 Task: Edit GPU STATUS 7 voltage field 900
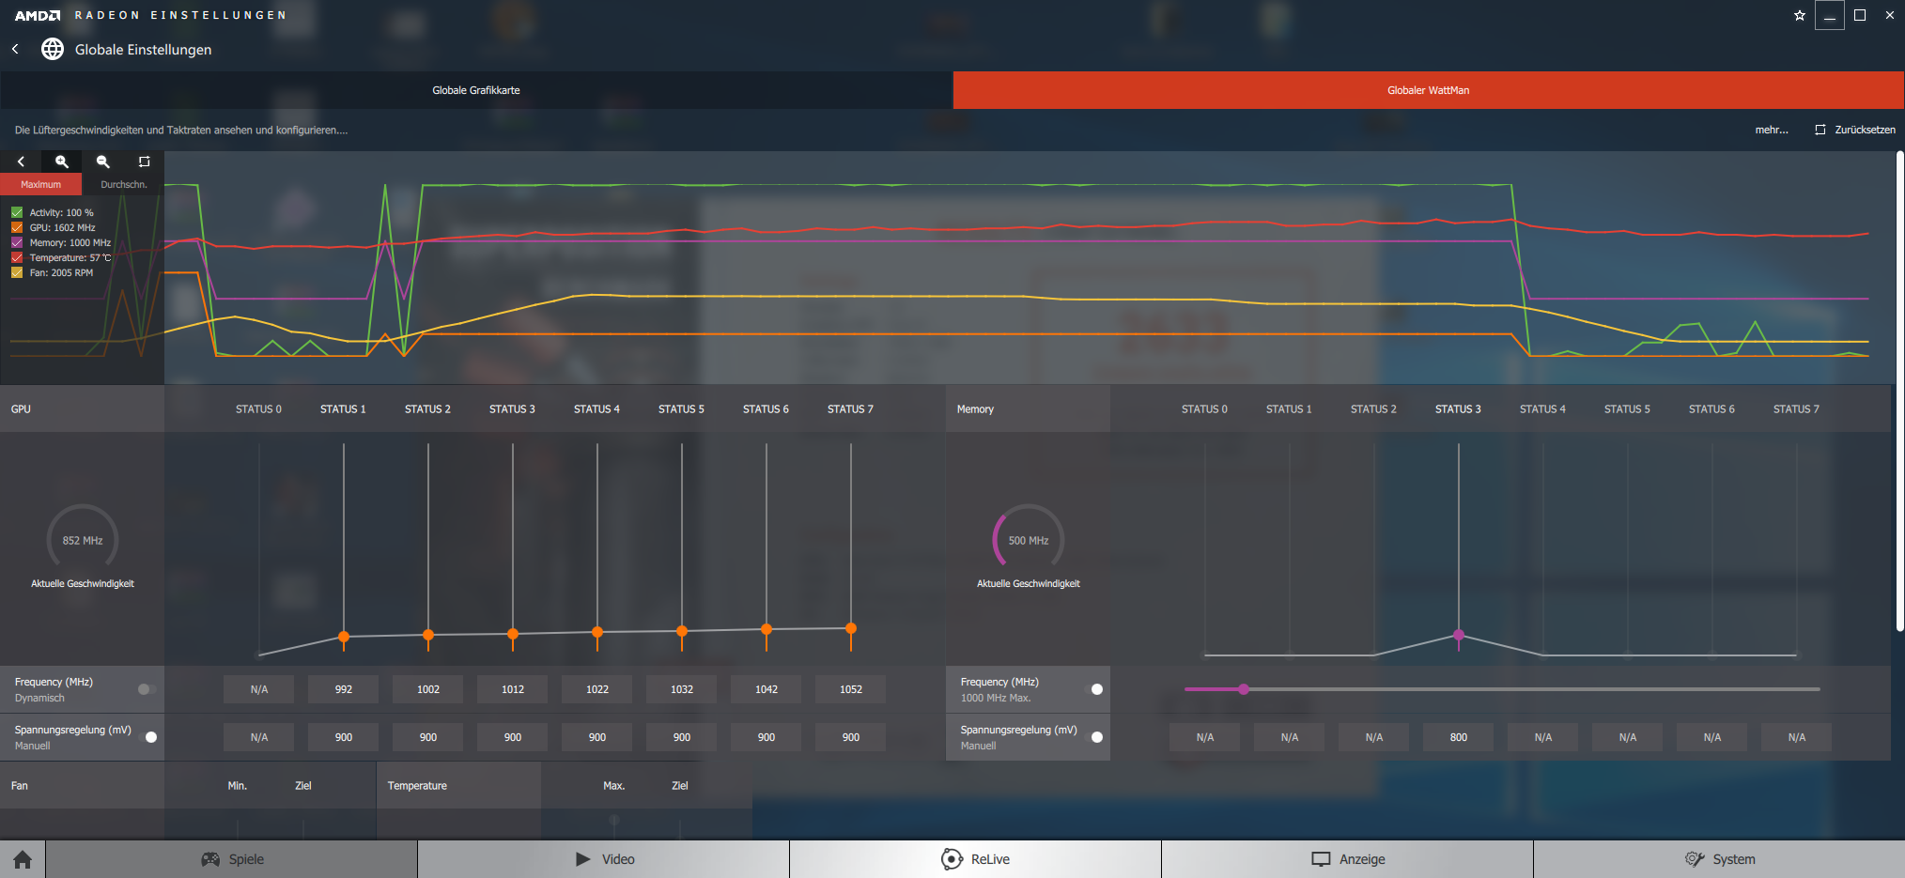point(851,737)
